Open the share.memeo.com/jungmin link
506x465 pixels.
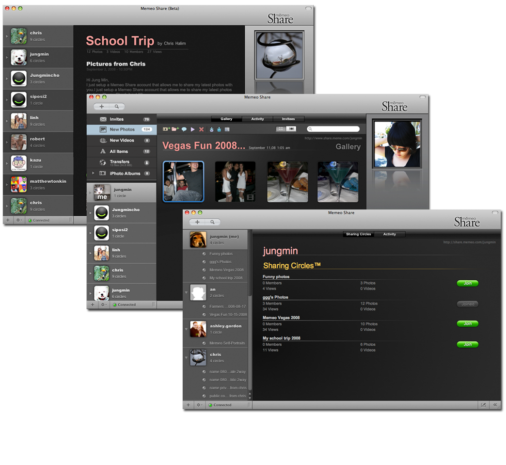pos(469,242)
